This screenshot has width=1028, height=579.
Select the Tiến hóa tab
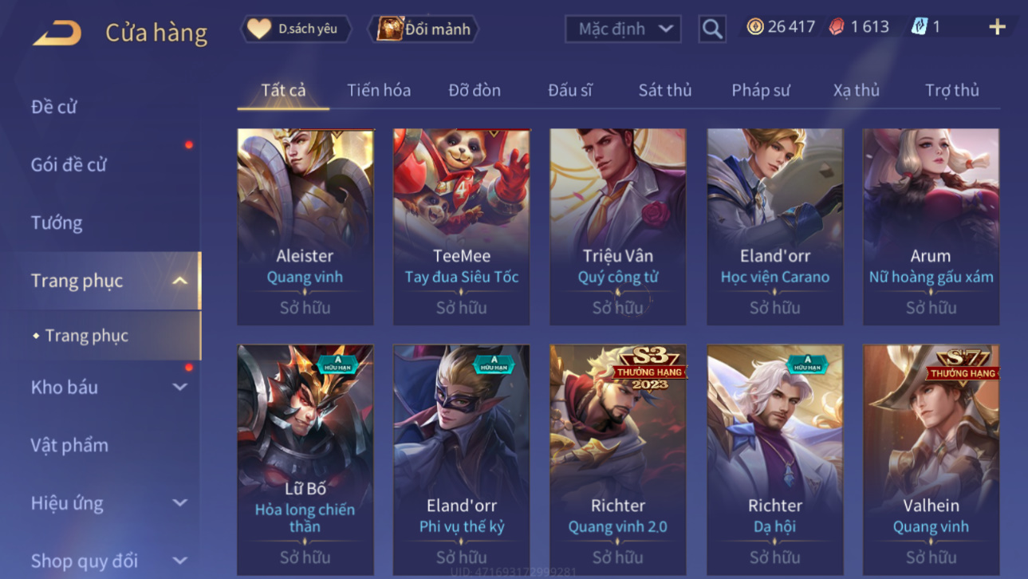click(379, 90)
